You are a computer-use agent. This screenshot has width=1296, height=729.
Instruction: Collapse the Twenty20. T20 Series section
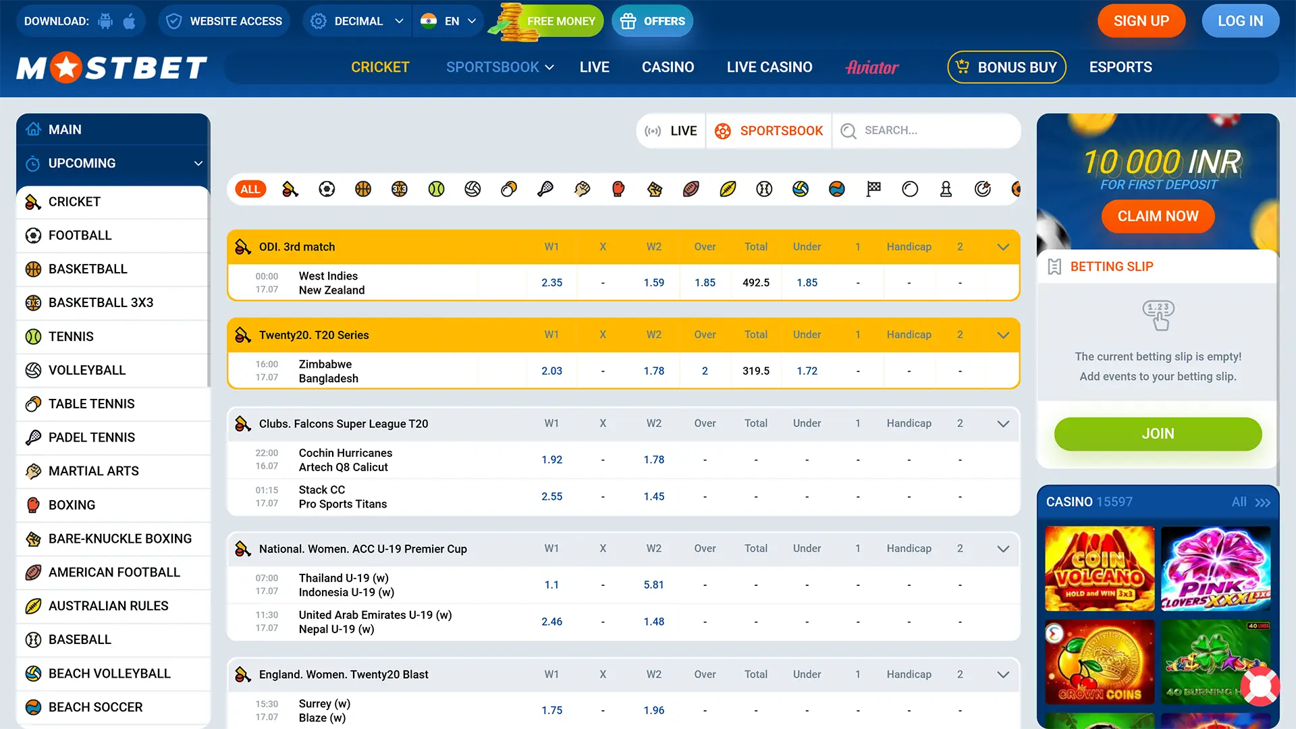1003,335
